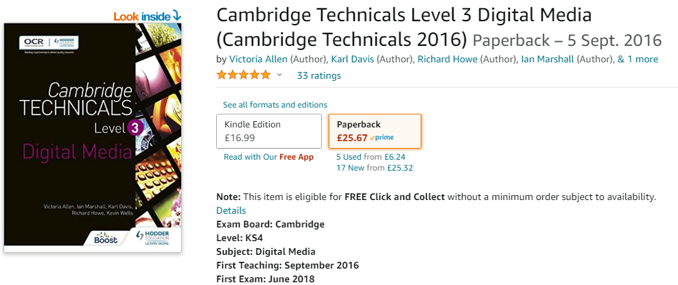Open the 33 ratings link
Image resolution: width=678 pixels, height=285 pixels.
318,75
